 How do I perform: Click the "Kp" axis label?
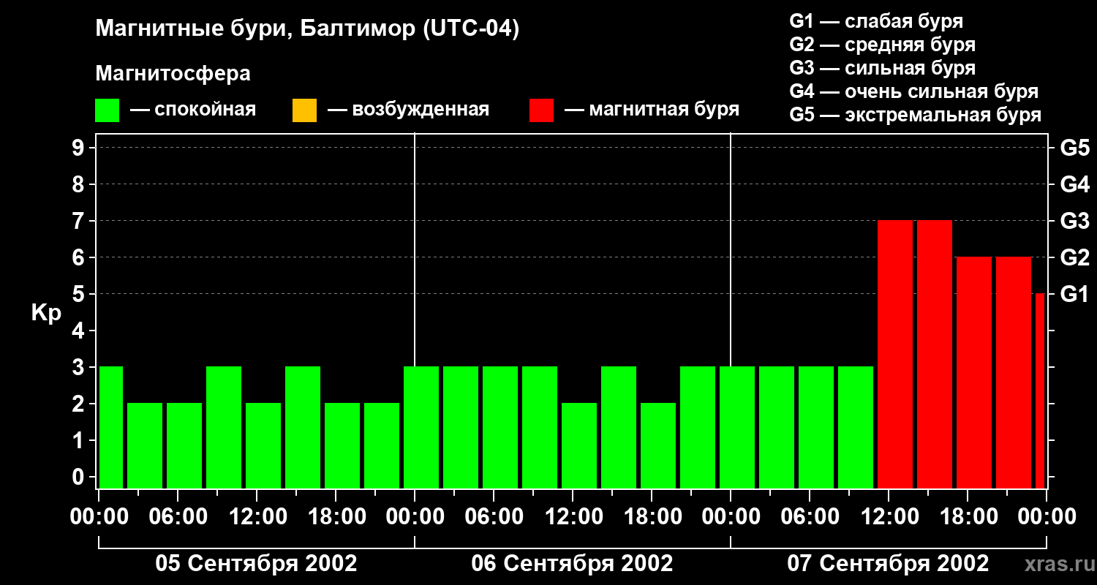(x=46, y=313)
